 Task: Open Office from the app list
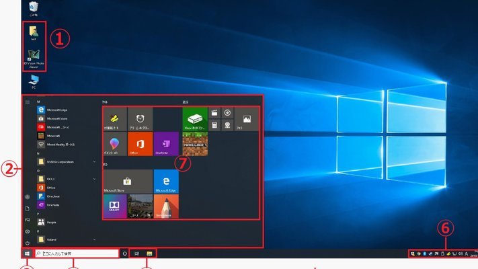(46, 188)
